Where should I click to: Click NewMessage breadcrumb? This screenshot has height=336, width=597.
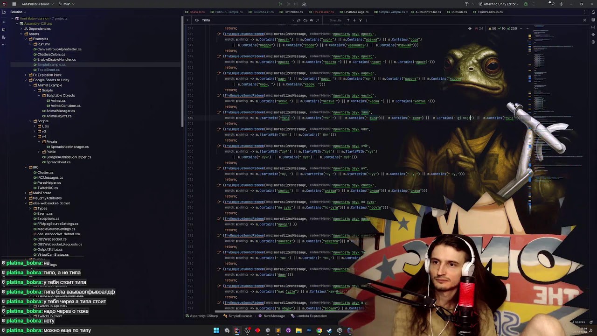272,316
